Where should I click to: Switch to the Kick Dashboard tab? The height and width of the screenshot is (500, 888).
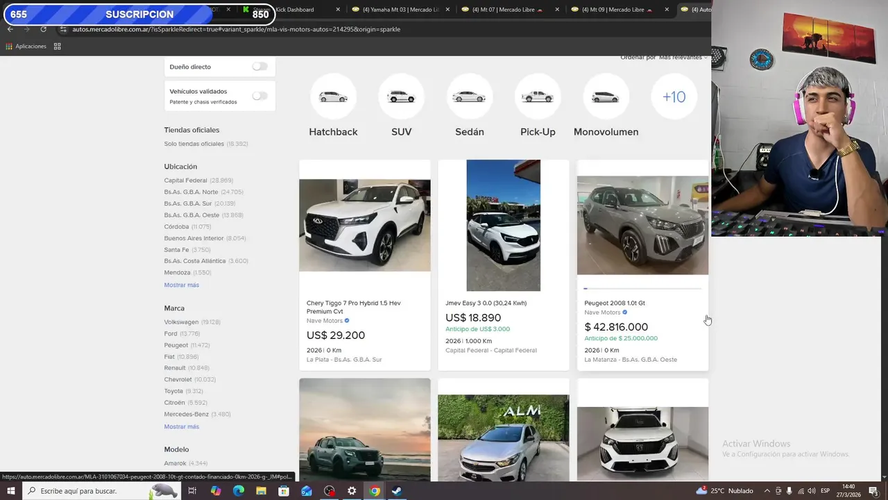pos(291,10)
